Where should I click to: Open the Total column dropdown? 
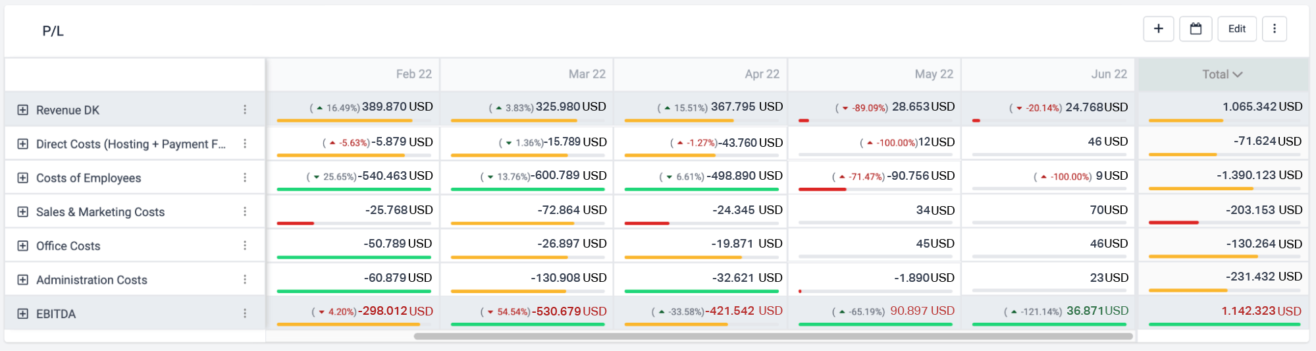[1223, 74]
